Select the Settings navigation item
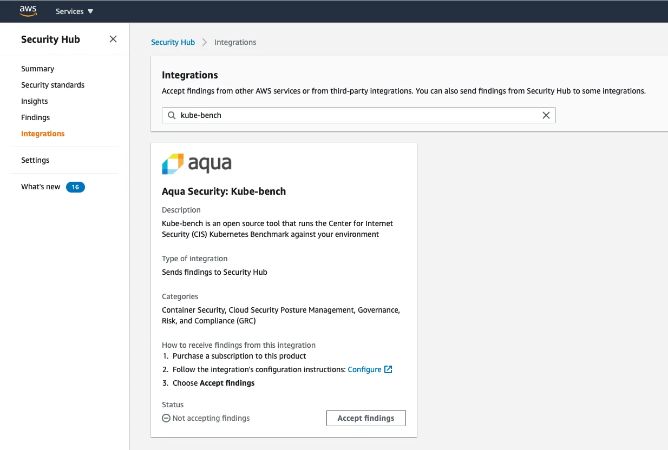668x450 pixels. coord(35,160)
